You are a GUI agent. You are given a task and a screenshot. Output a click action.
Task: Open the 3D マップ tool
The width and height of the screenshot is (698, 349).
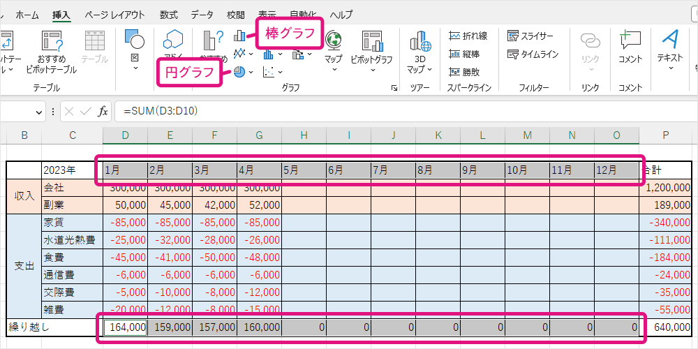419,52
